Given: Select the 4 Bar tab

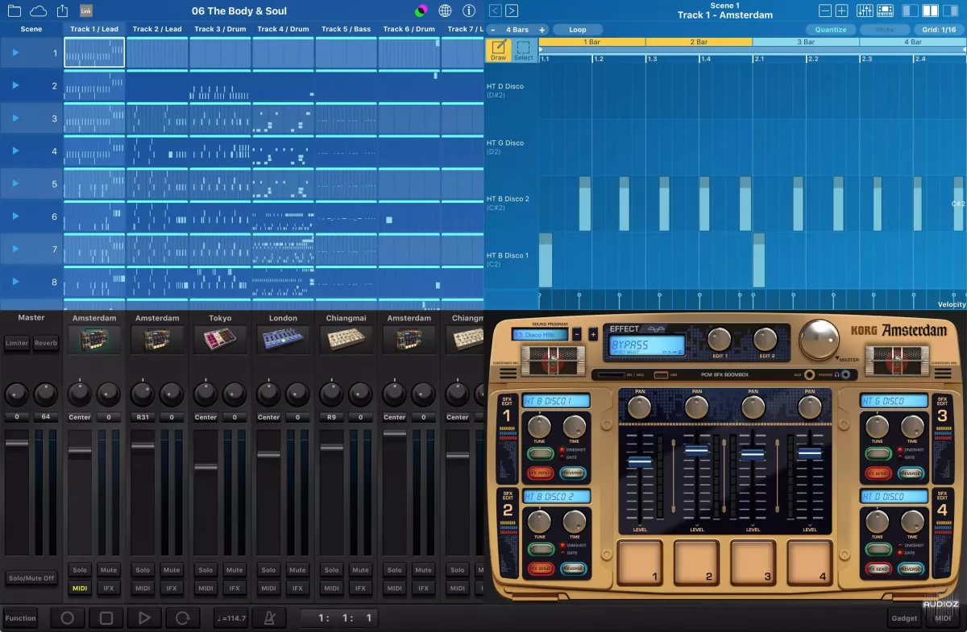Looking at the screenshot, I should click(x=913, y=42).
